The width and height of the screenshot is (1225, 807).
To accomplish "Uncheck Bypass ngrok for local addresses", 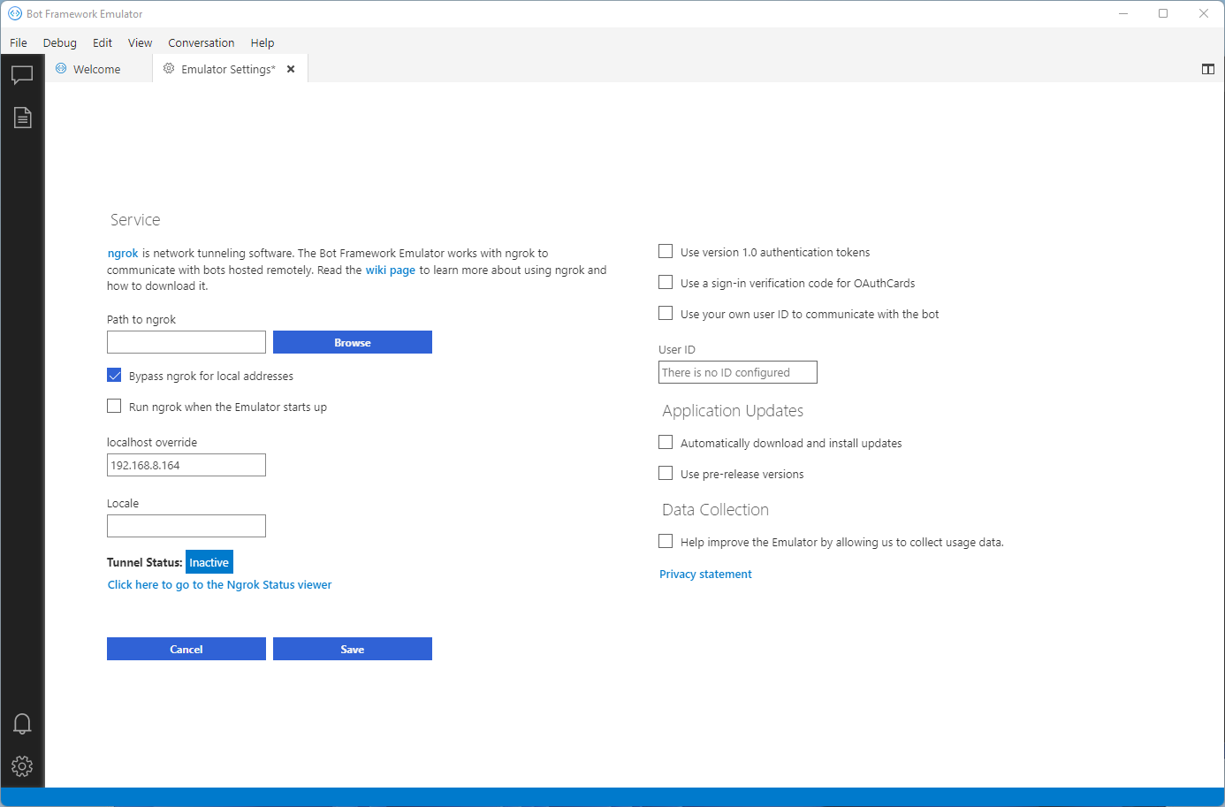I will 114,375.
